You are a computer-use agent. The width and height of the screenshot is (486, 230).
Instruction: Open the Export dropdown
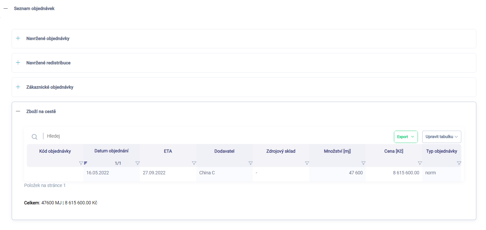[406, 137]
